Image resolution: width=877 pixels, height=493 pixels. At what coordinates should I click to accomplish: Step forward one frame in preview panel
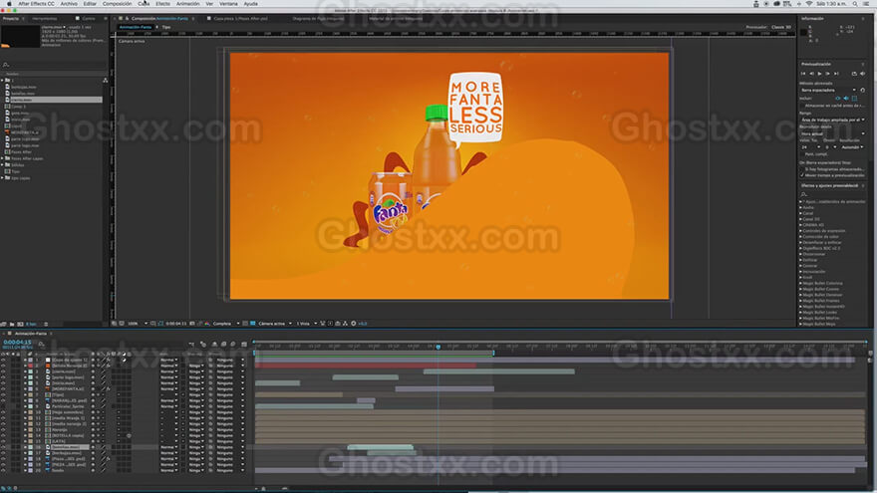click(828, 74)
